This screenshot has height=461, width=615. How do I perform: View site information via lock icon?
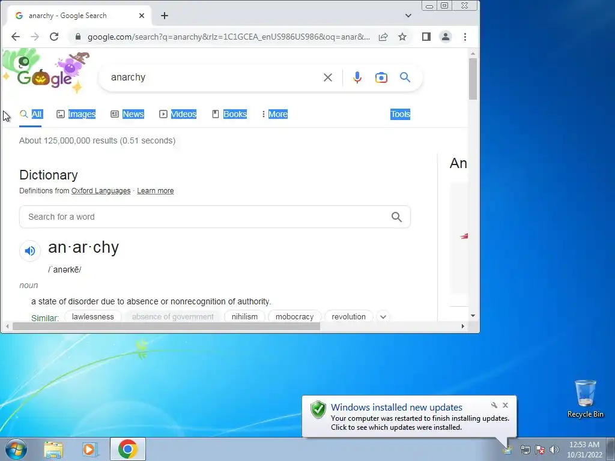click(x=78, y=37)
